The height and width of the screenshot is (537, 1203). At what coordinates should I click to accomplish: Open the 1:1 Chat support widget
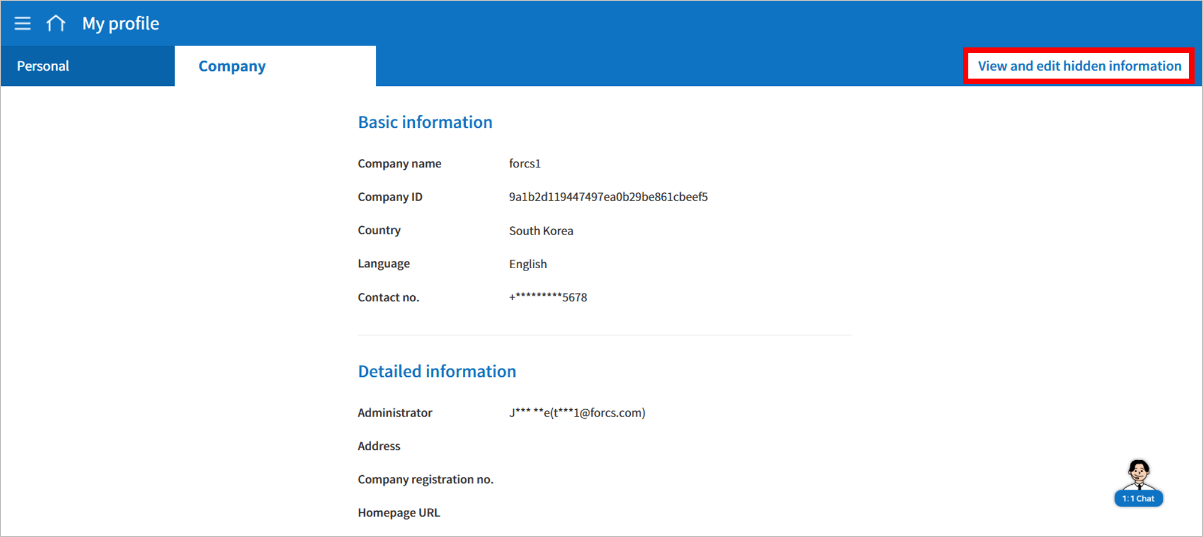click(1138, 484)
